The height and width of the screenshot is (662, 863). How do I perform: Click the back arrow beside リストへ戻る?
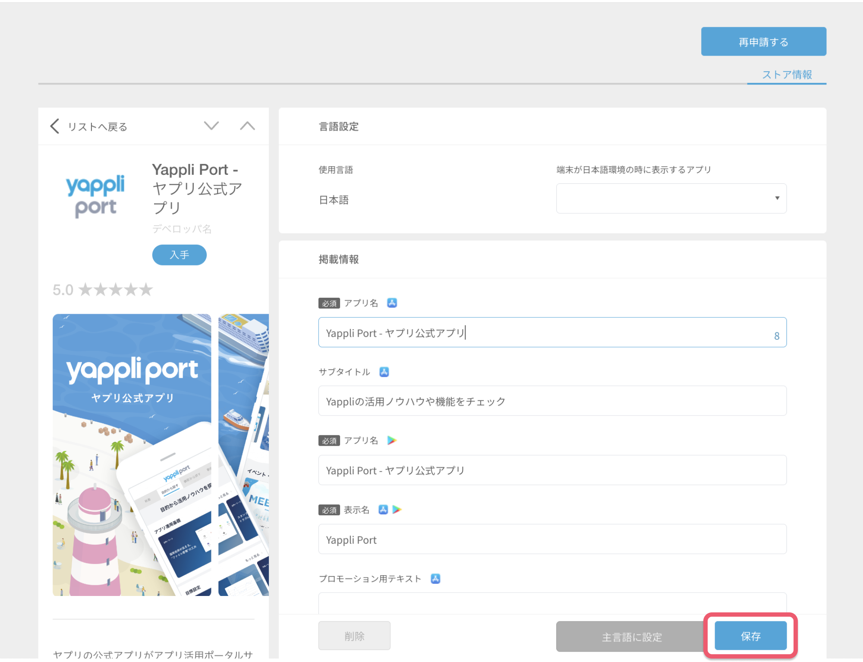tap(55, 126)
